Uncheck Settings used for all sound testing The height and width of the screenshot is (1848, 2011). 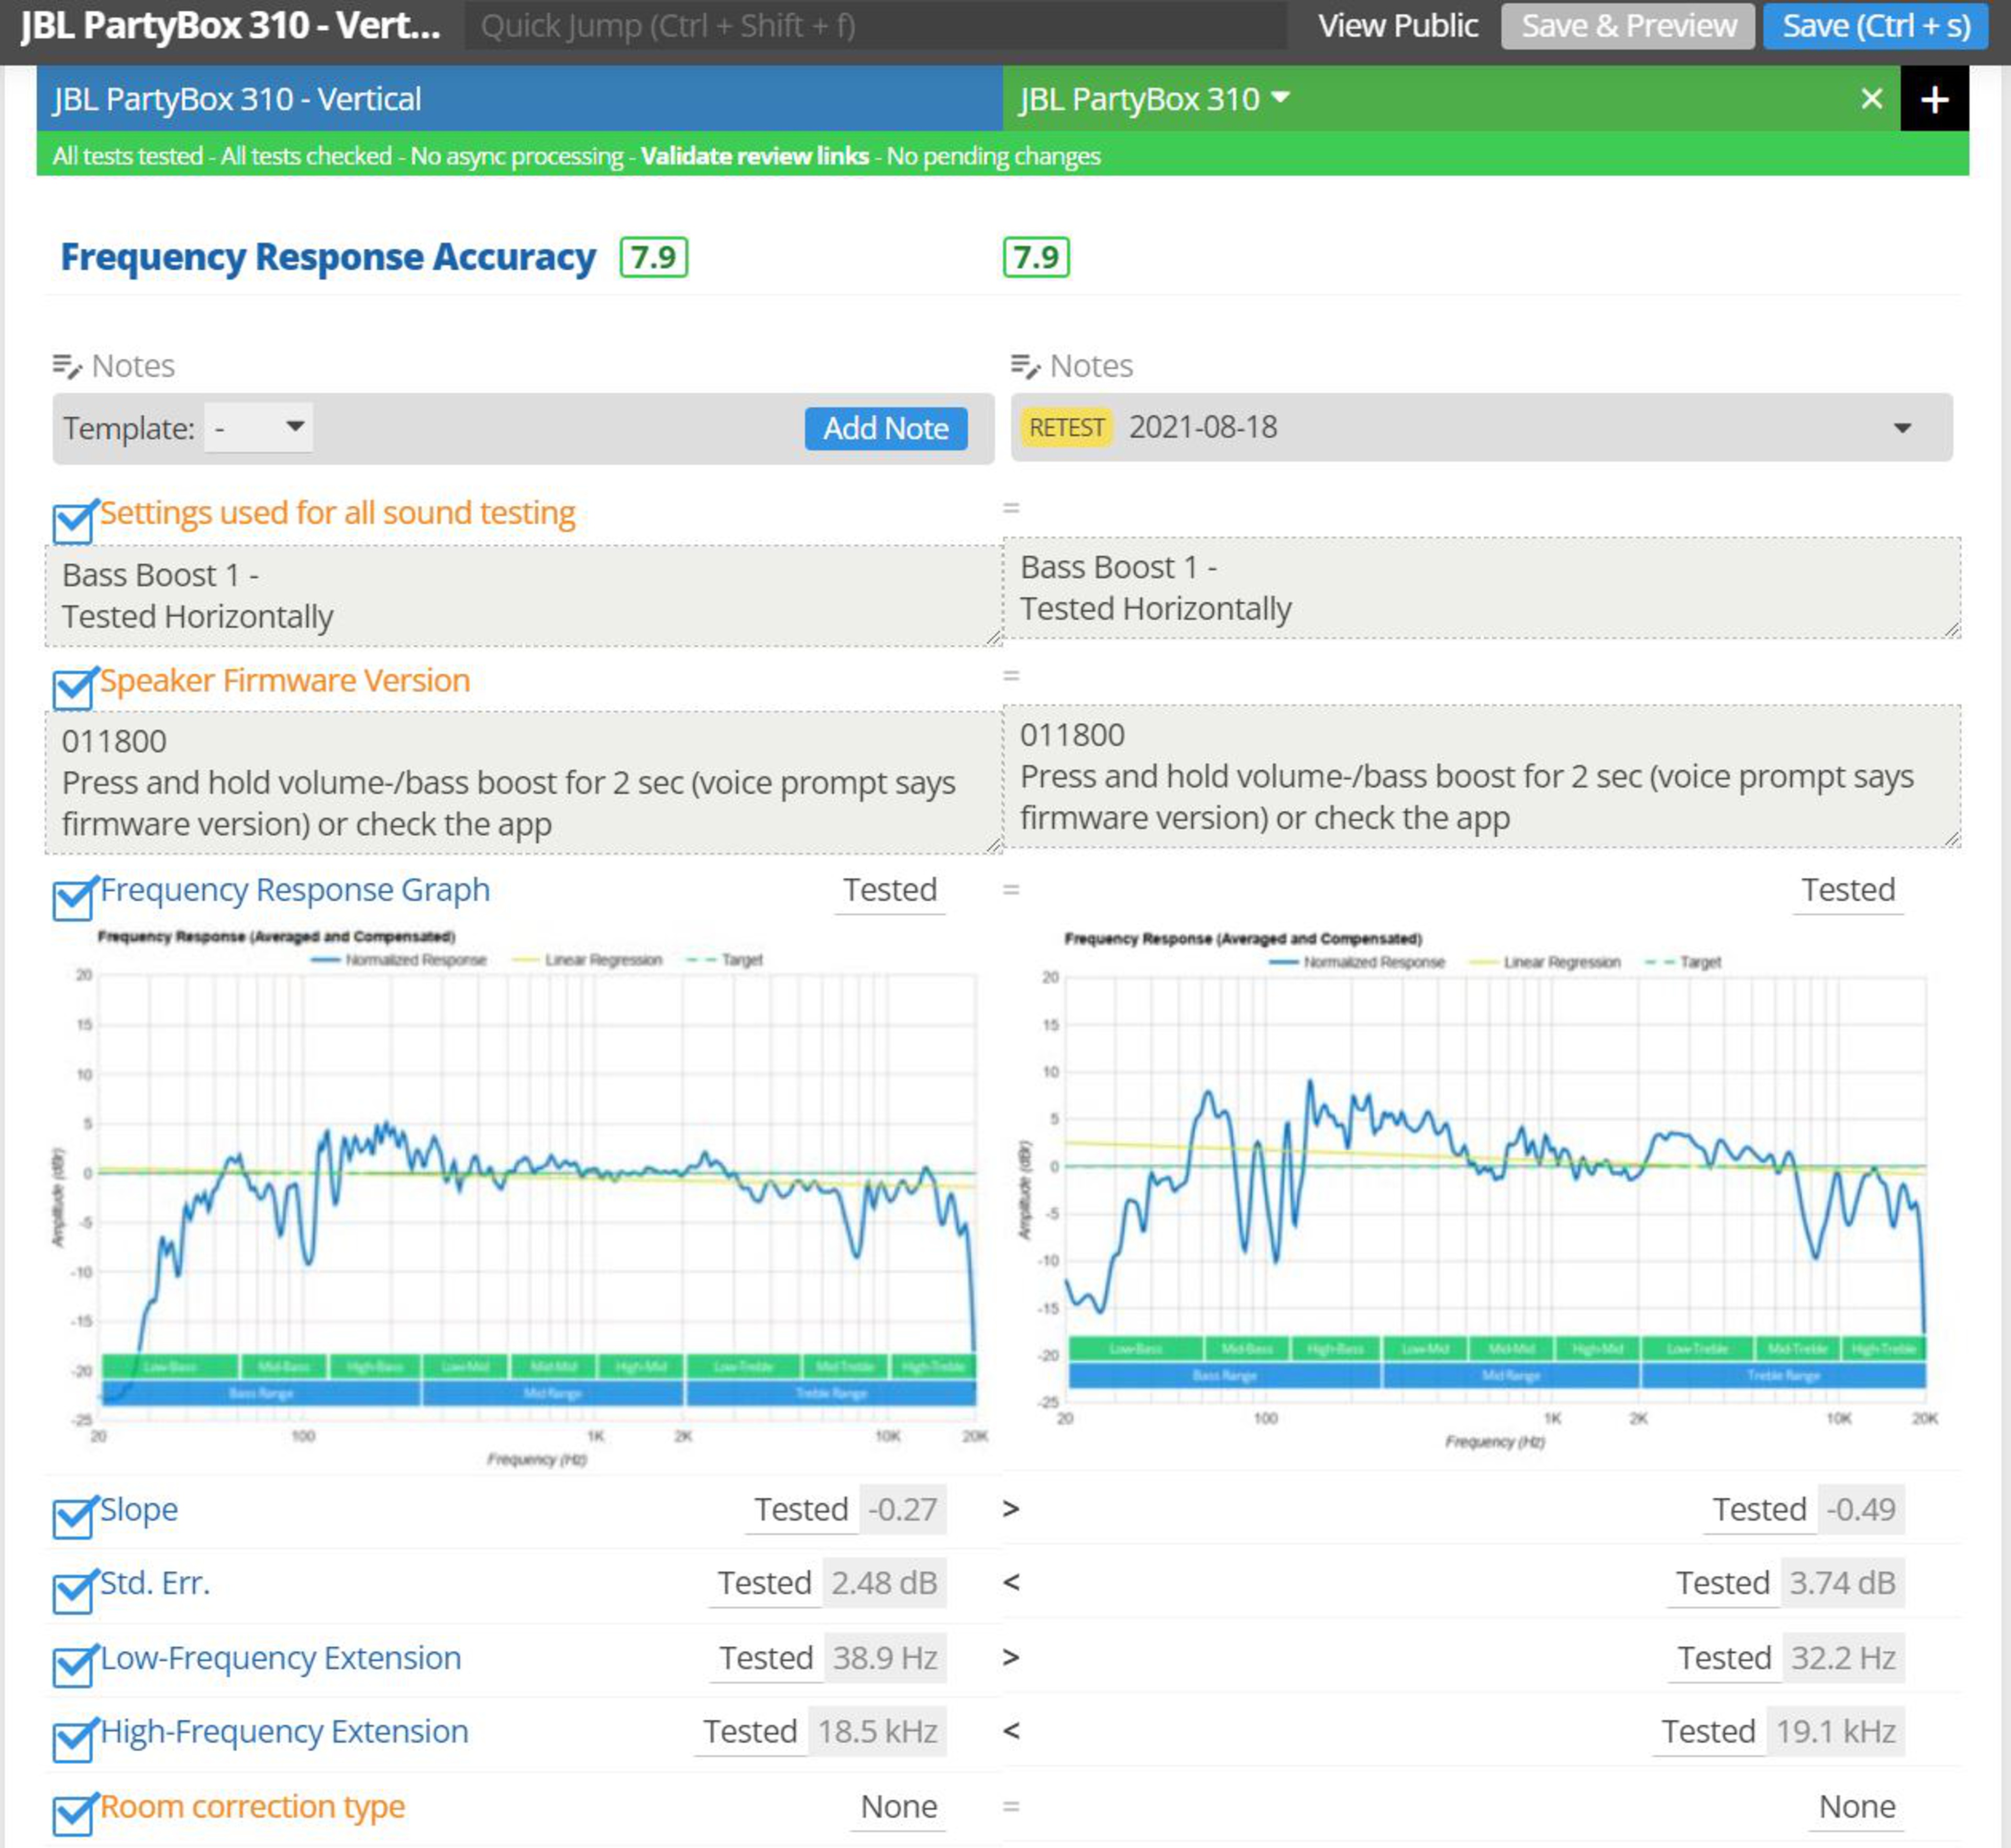74,521
